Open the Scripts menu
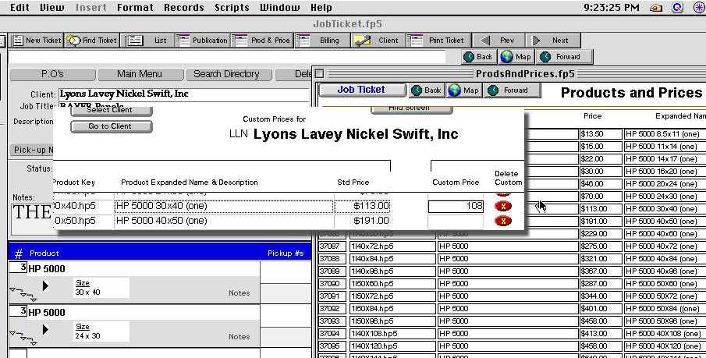This screenshot has width=706, height=358. tap(232, 8)
